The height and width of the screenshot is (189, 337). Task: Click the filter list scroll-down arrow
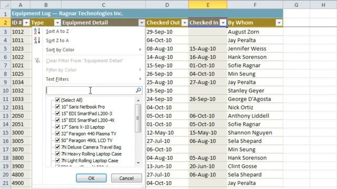(138, 163)
